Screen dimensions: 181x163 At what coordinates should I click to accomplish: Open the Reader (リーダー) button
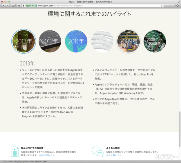click(x=169, y=5)
